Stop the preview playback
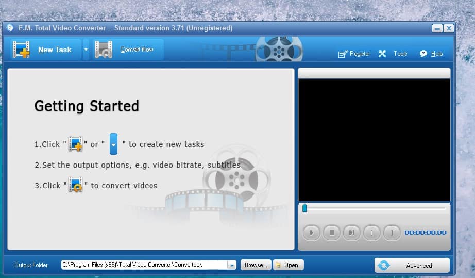 point(331,233)
